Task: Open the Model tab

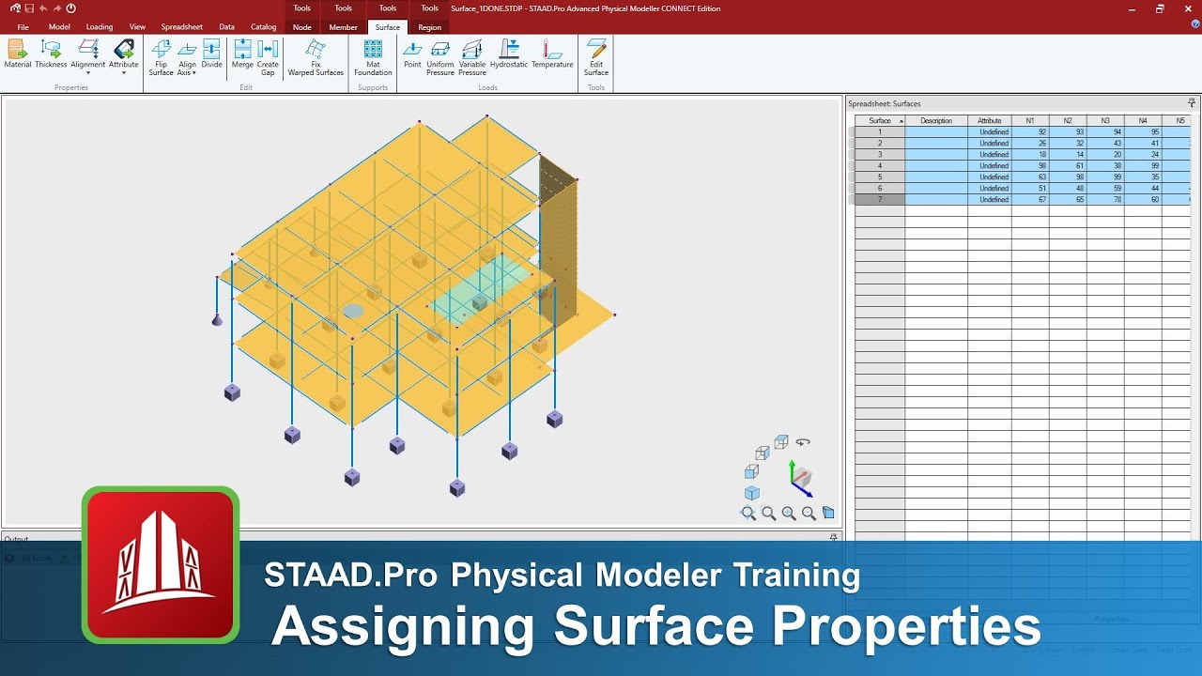Action: (x=59, y=27)
